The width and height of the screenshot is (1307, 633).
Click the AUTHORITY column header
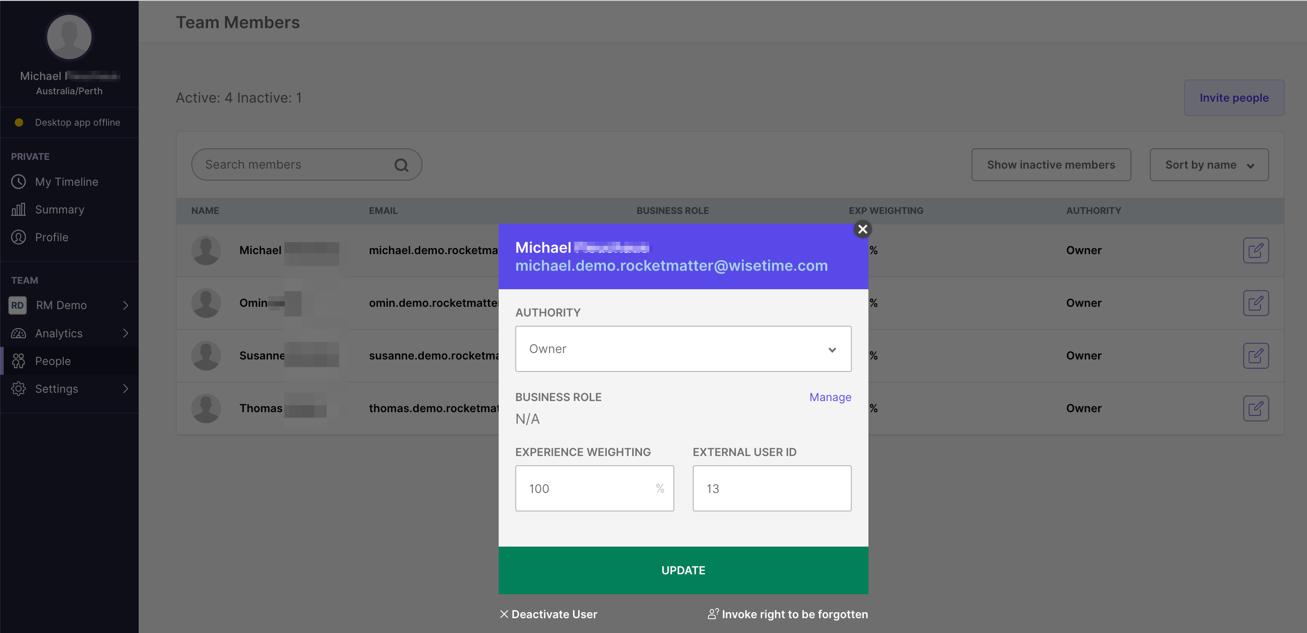1093,211
